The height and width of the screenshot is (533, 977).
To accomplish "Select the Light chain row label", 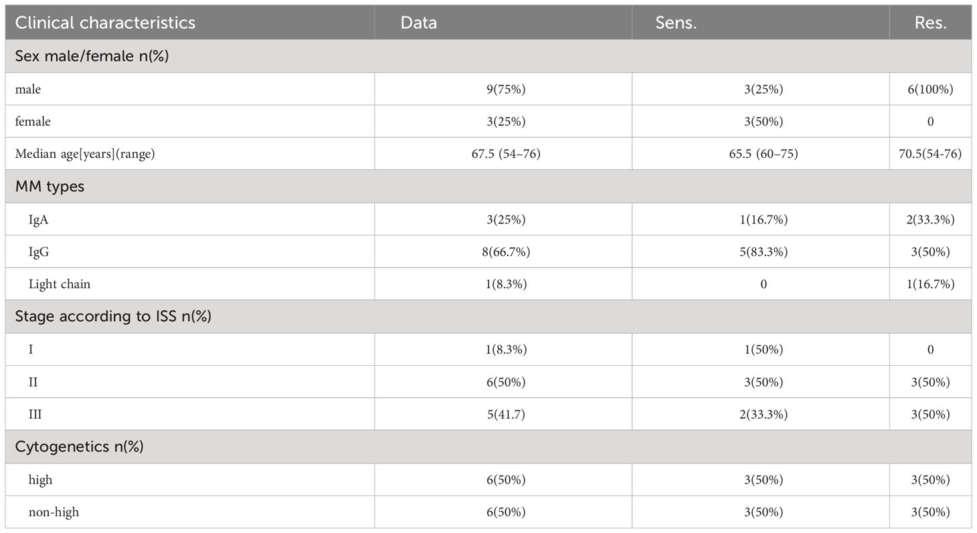I will tap(60, 284).
